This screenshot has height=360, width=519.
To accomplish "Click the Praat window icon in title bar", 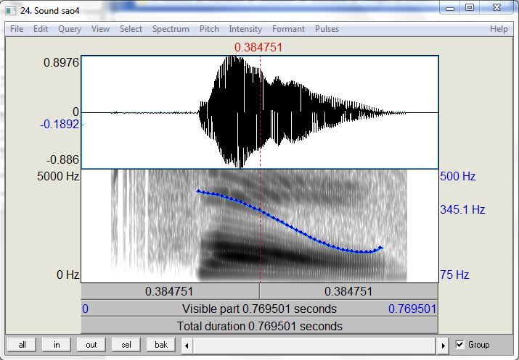I will click(11, 10).
